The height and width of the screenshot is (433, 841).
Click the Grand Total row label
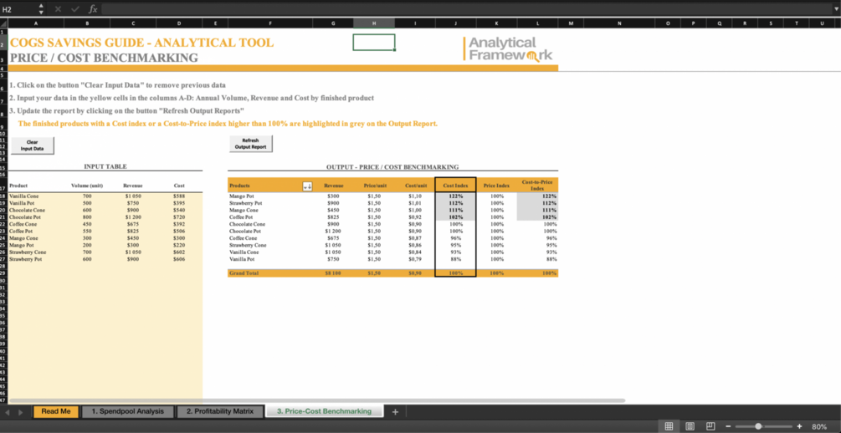(x=244, y=273)
